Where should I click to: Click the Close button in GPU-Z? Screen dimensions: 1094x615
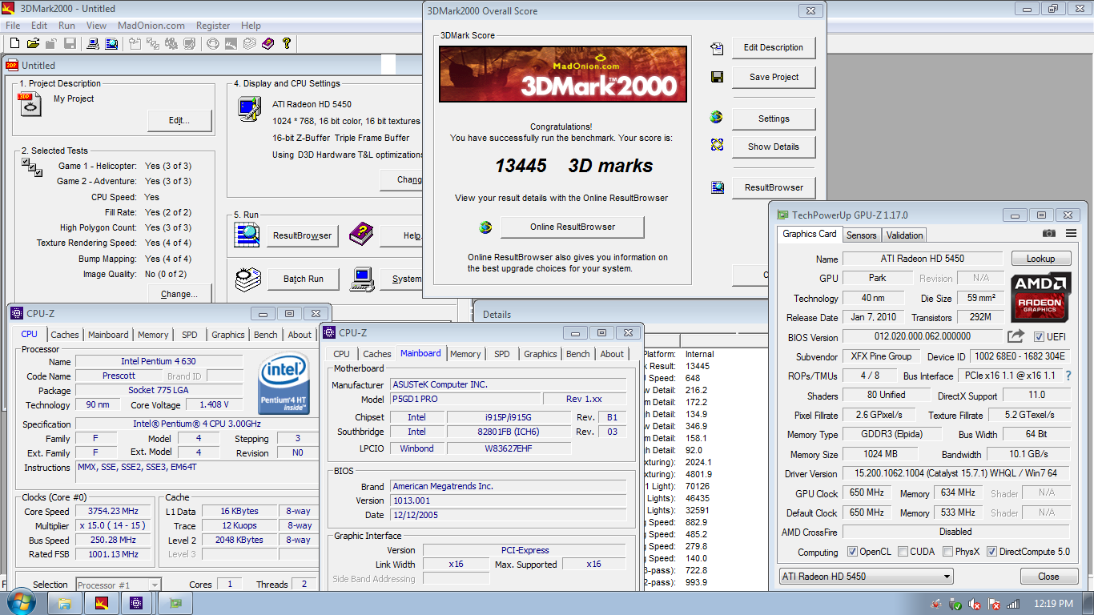coord(1048,577)
